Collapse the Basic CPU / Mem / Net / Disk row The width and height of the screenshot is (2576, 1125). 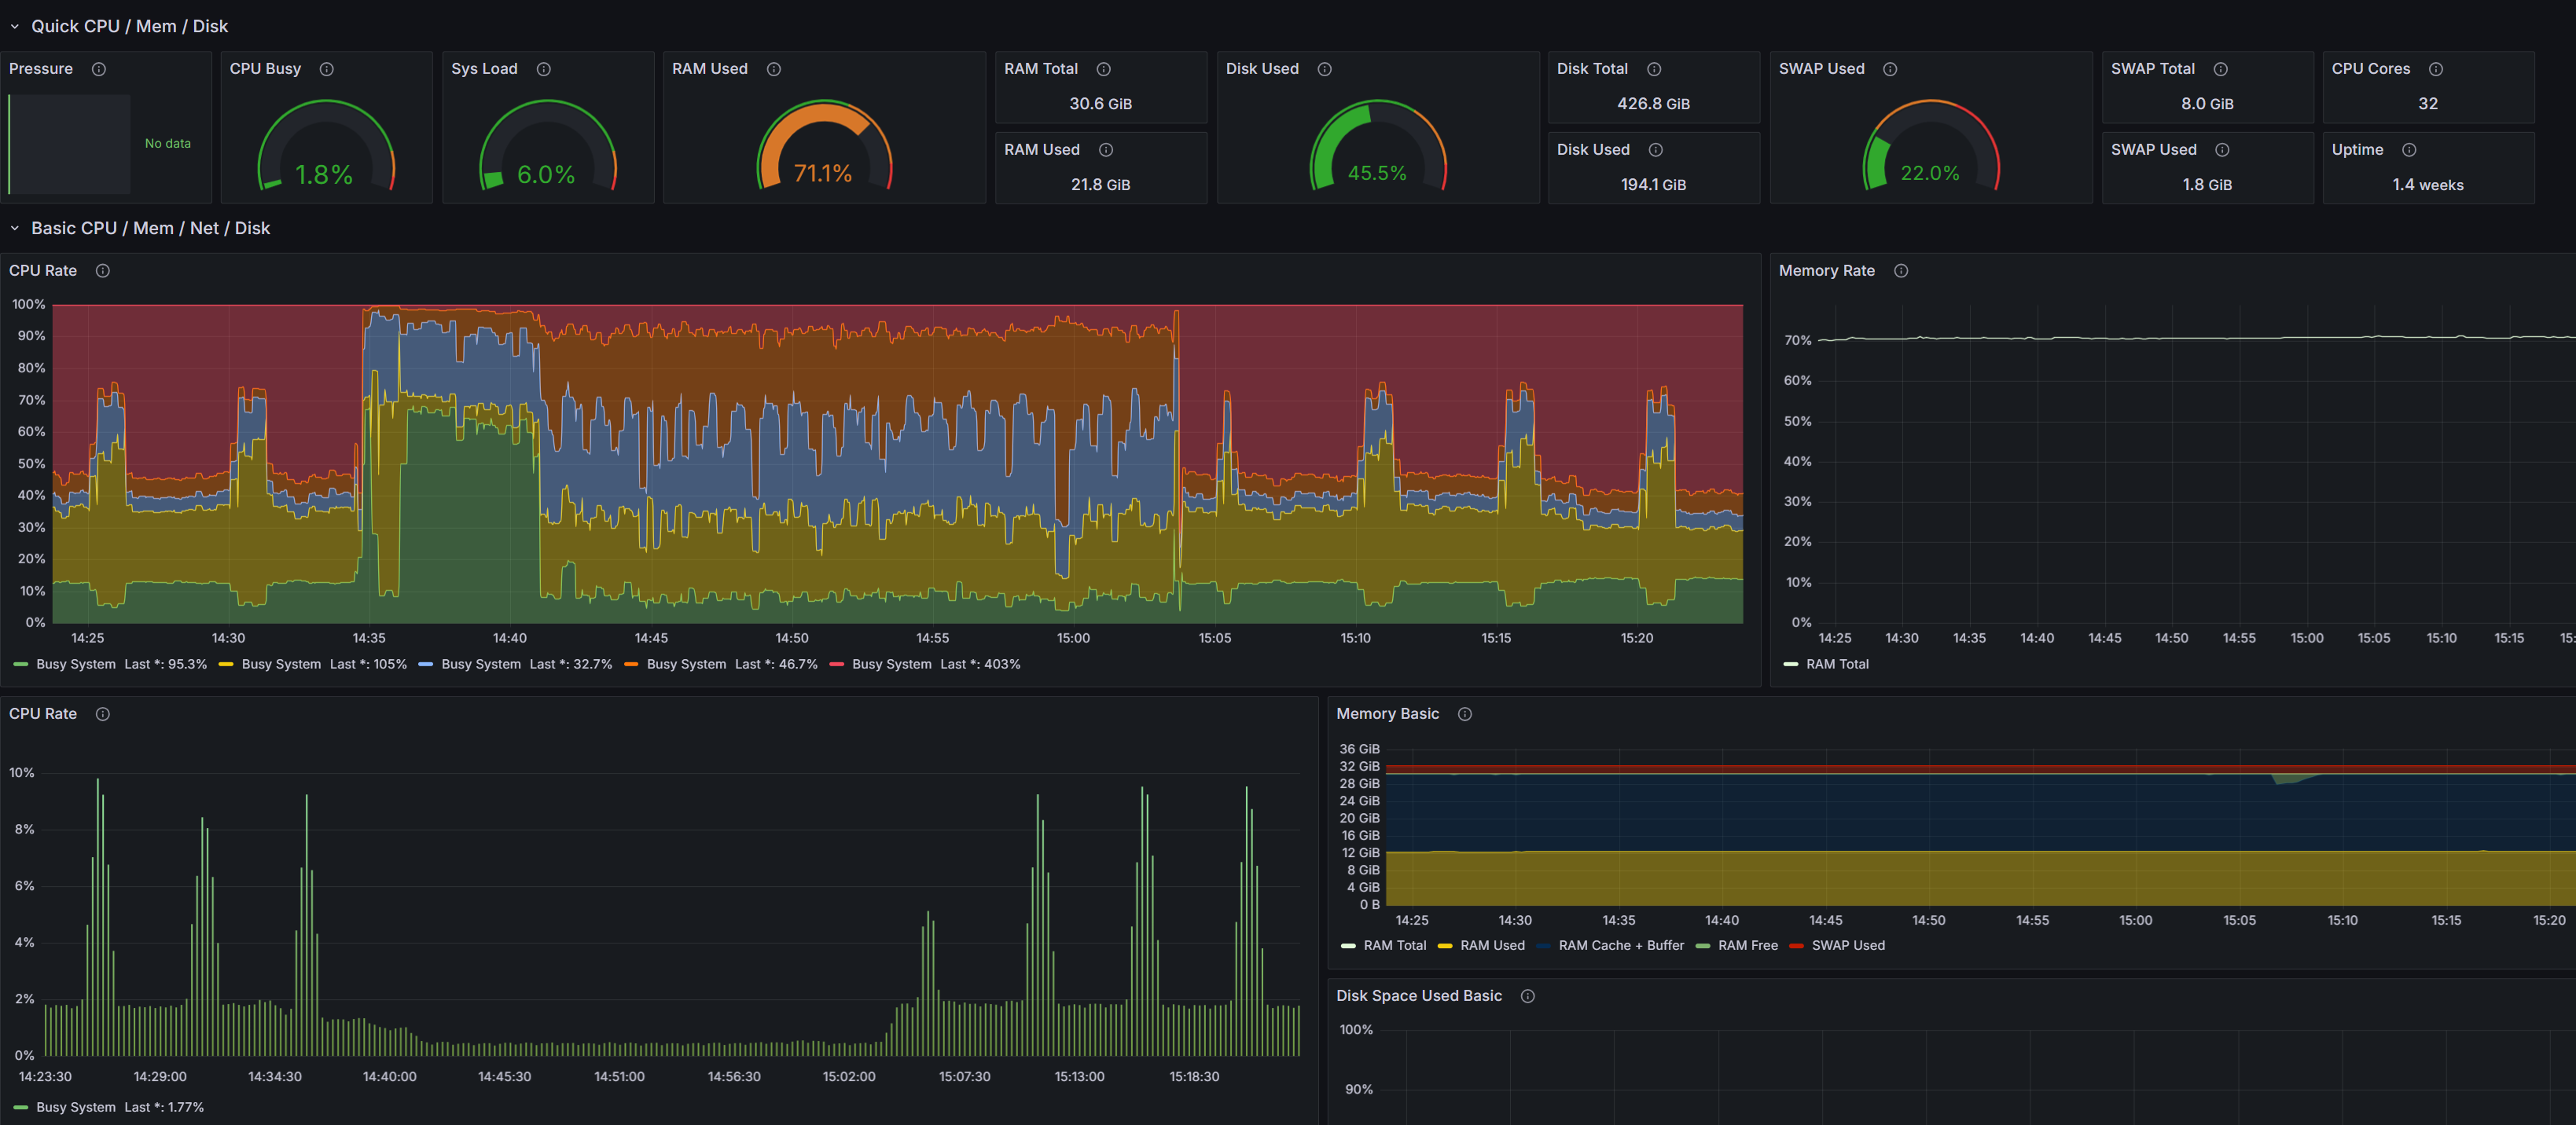(15, 229)
